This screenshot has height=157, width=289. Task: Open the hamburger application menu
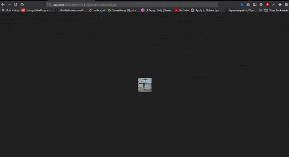coord(286,5)
